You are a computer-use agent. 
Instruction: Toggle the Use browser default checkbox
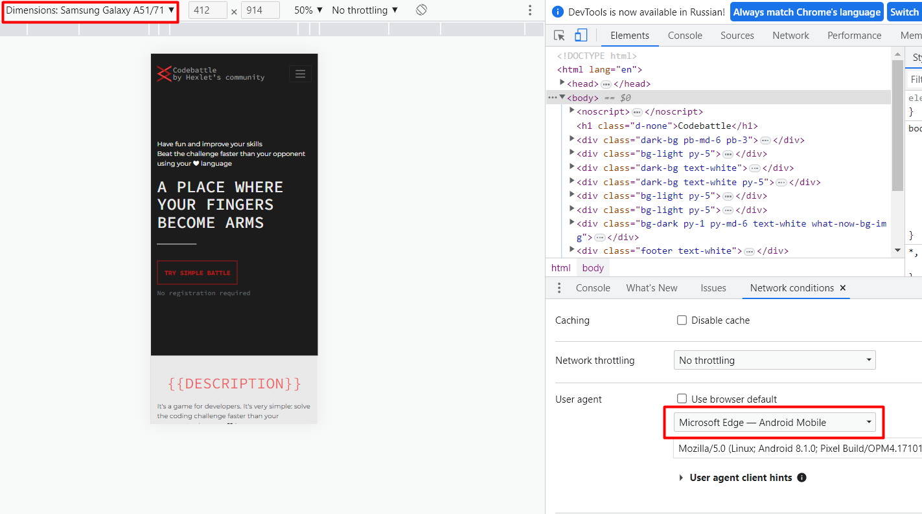pos(682,399)
